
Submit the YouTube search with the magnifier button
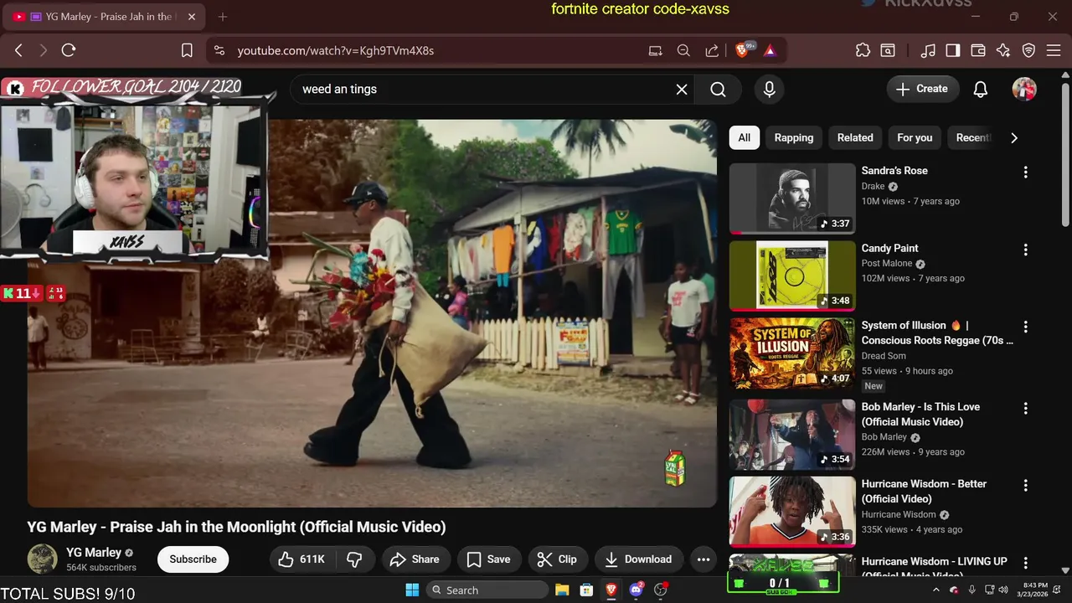coord(718,89)
